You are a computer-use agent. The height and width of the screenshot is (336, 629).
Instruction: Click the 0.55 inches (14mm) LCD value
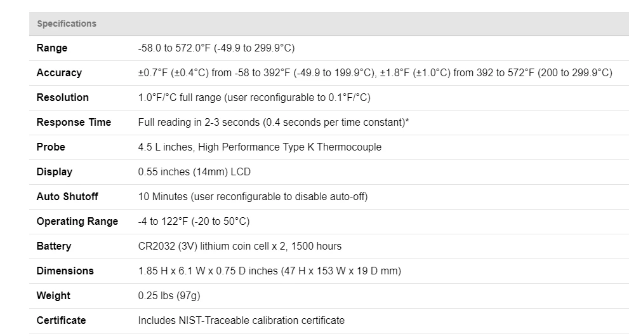[x=195, y=172]
